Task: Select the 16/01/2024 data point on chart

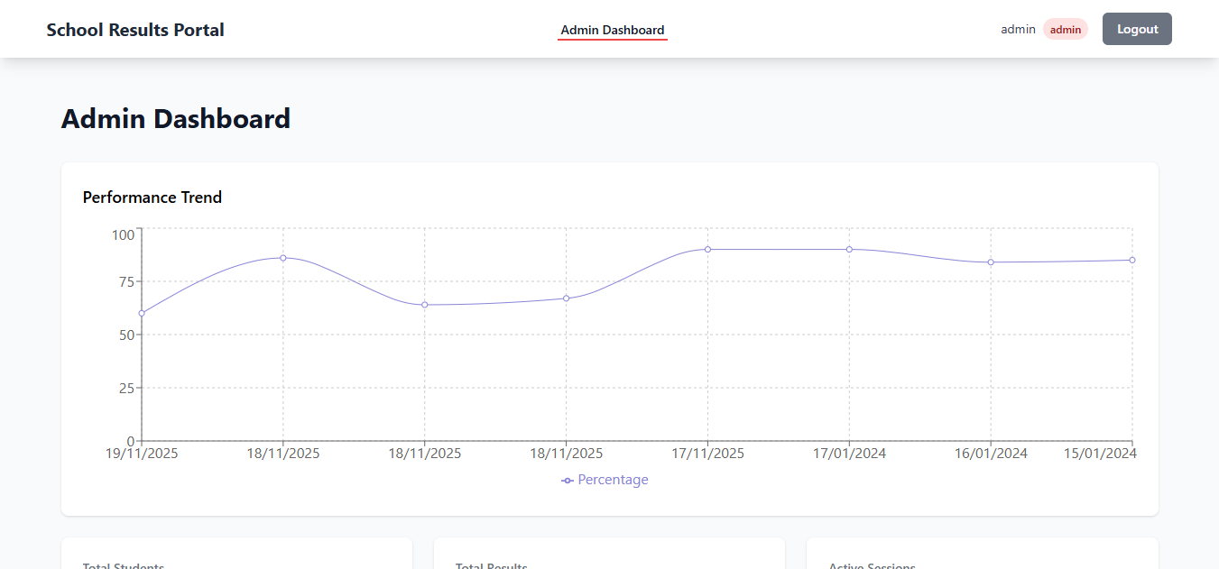Action: [991, 262]
